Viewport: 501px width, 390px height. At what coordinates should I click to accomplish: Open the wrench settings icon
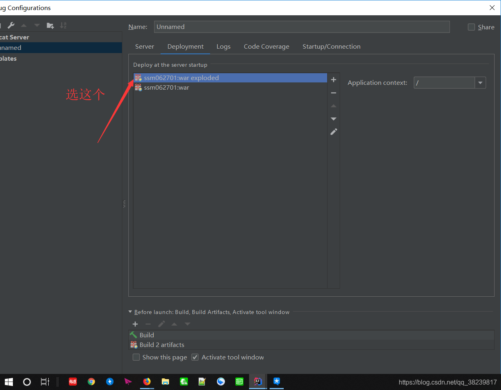click(x=11, y=25)
